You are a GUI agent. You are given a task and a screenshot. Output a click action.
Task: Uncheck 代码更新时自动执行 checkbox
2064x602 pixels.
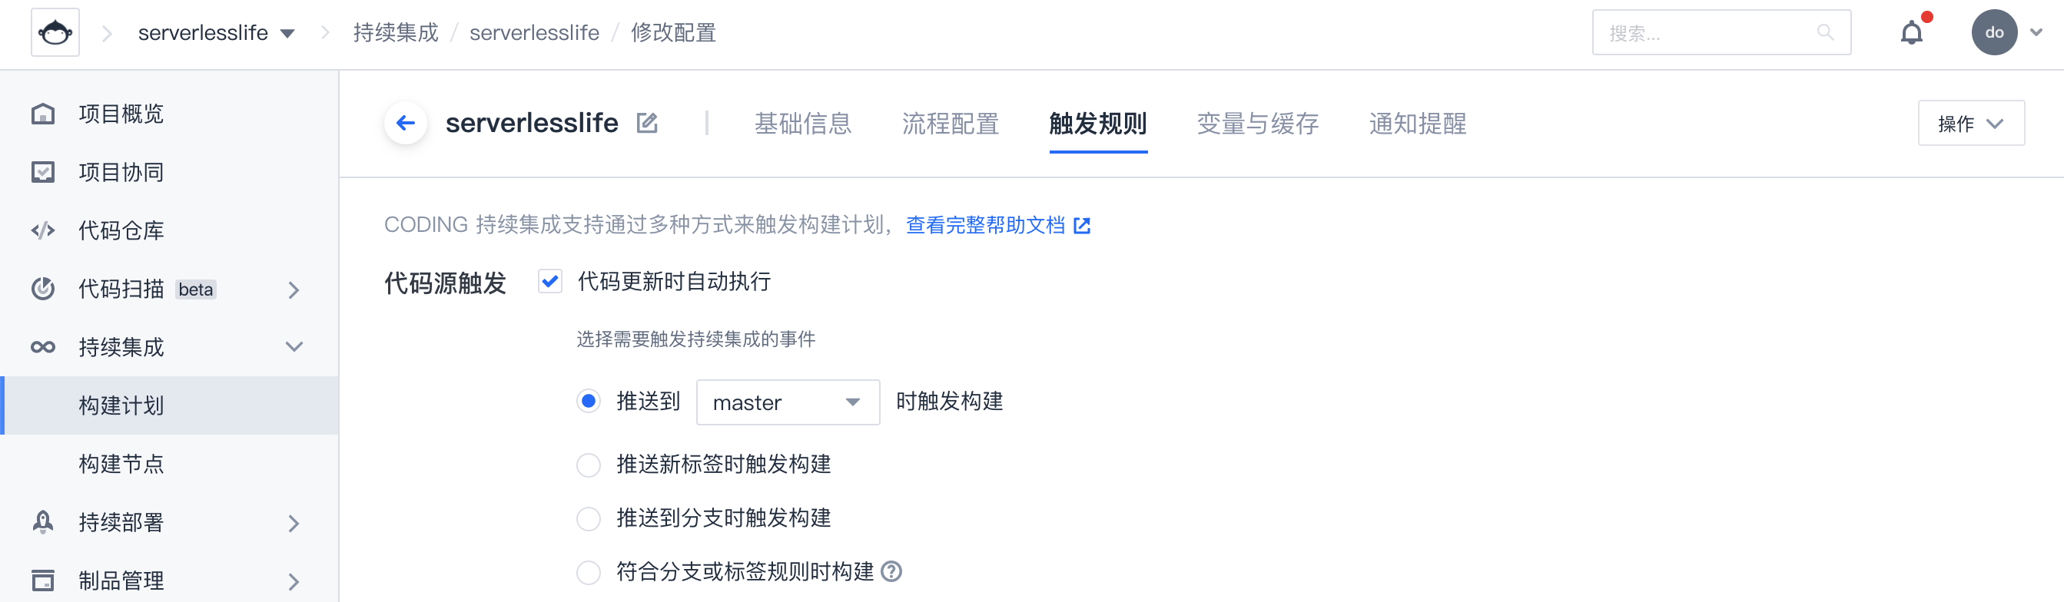[x=550, y=282]
